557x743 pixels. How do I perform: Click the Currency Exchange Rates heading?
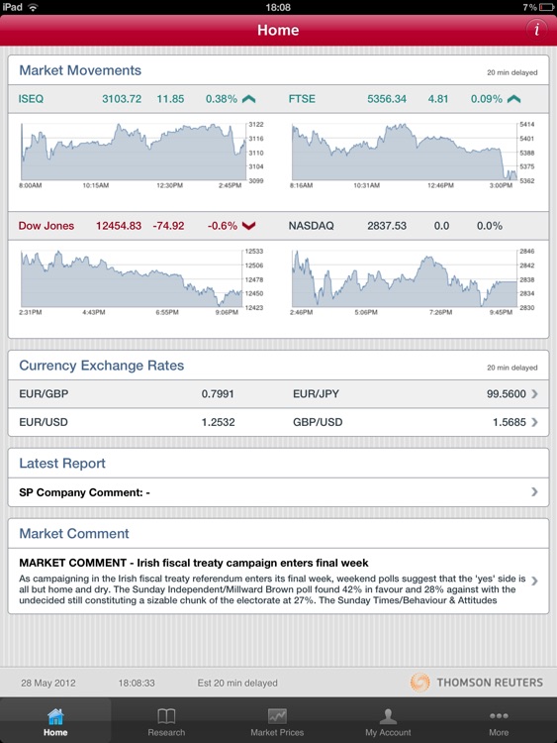click(x=101, y=366)
